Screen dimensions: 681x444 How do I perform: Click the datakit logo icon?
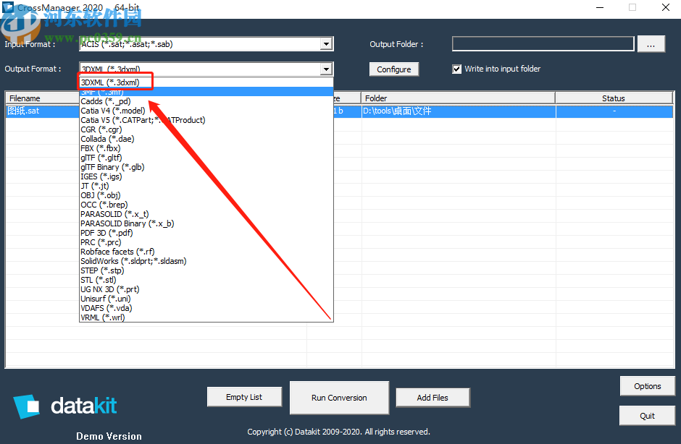click(26, 407)
